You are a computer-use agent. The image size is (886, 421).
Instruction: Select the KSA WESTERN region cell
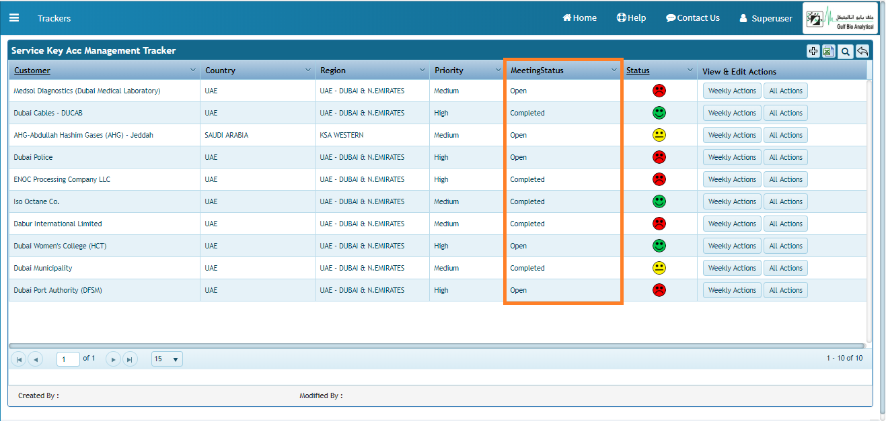(372, 135)
